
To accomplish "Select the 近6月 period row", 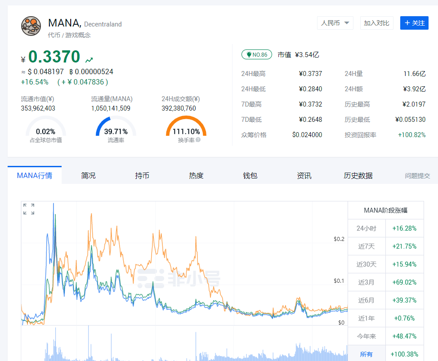I will pos(386,300).
